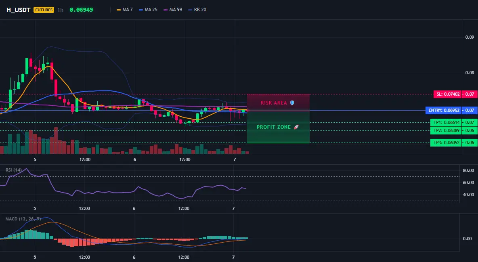This screenshot has width=478, height=262.
Task: Click the RISK AREA text
Action: pos(274,103)
